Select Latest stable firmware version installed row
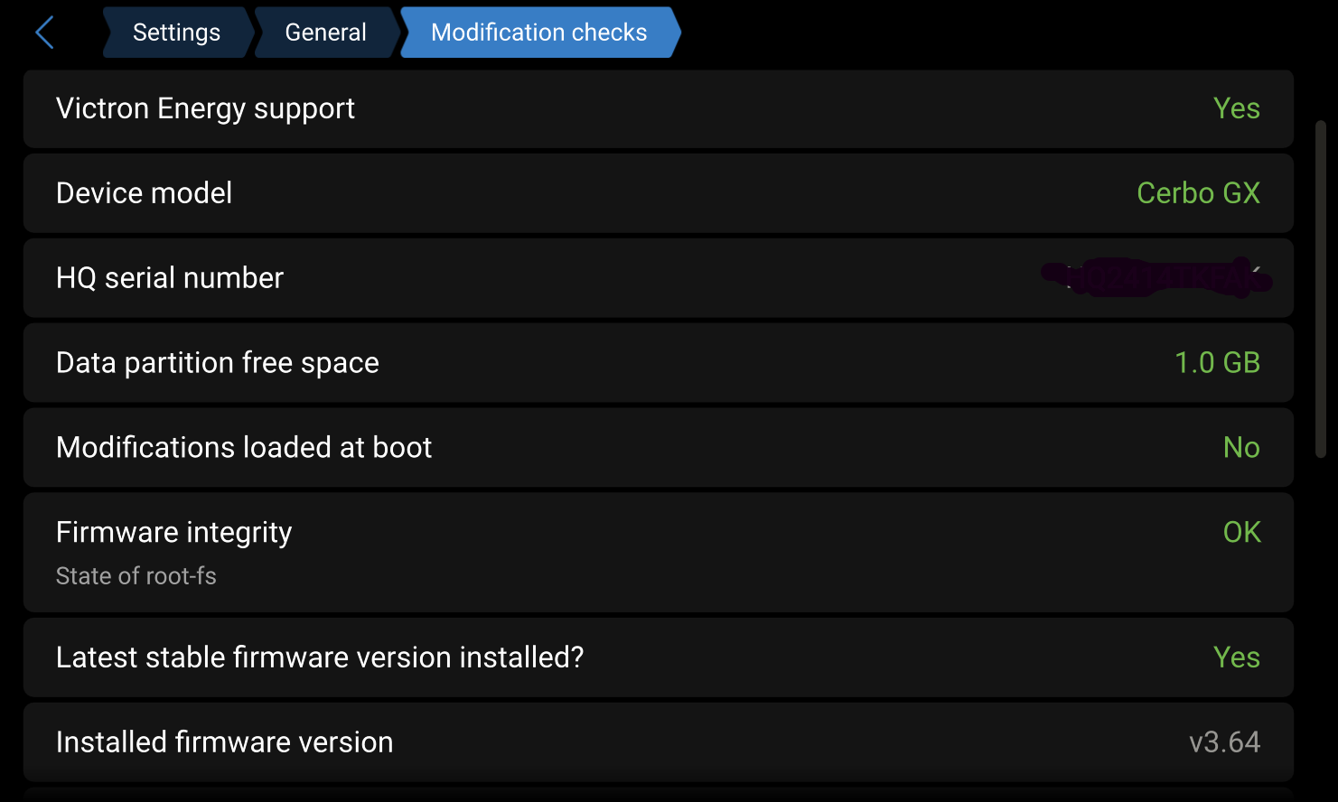Screen dimensions: 1338x802 tap(320, 657)
